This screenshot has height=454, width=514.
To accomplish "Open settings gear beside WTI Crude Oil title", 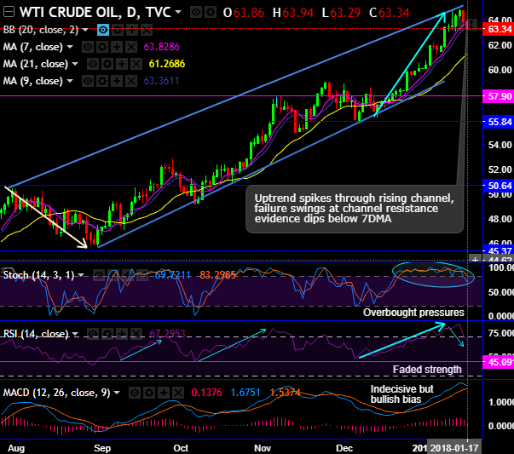I will click(x=211, y=13).
